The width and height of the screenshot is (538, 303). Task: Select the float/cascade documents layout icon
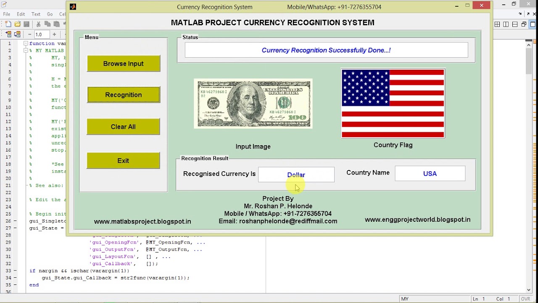tap(524, 24)
